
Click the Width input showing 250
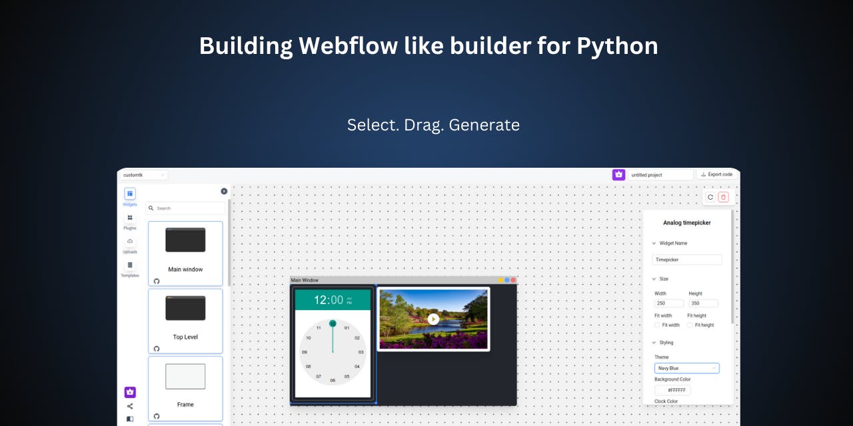(667, 303)
